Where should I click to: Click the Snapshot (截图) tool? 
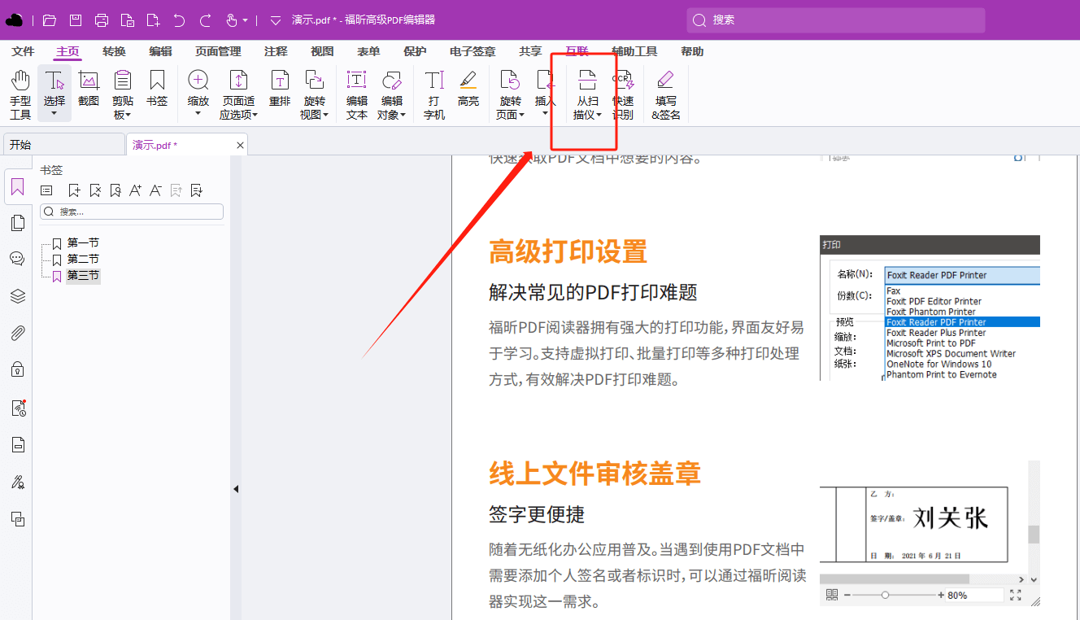89,90
